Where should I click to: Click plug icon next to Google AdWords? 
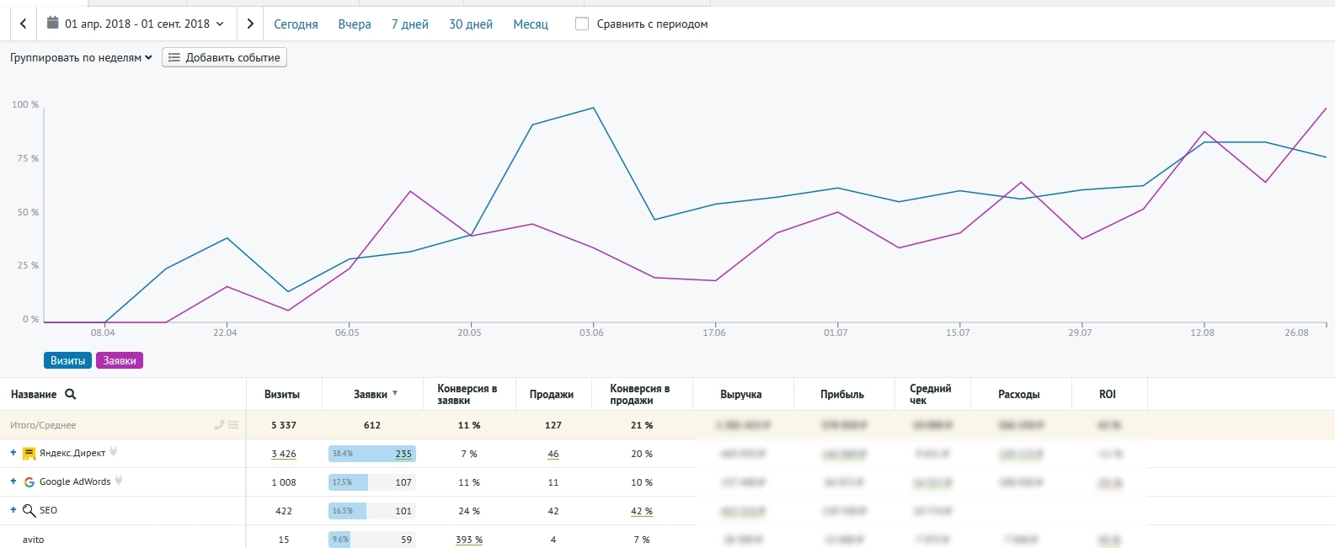point(119,481)
